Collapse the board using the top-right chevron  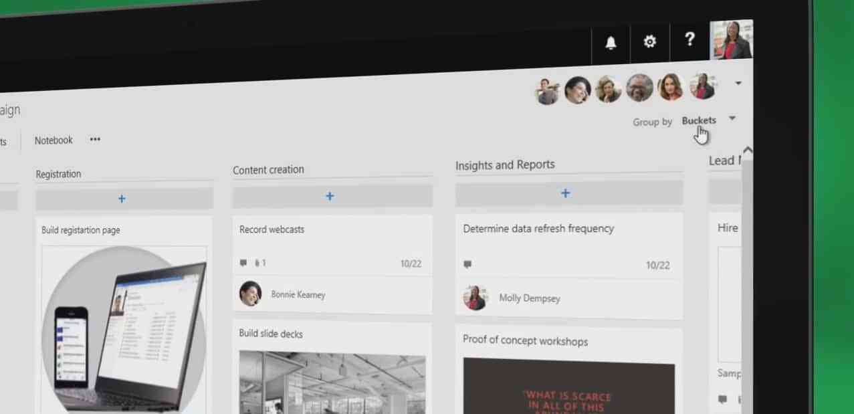[748, 150]
